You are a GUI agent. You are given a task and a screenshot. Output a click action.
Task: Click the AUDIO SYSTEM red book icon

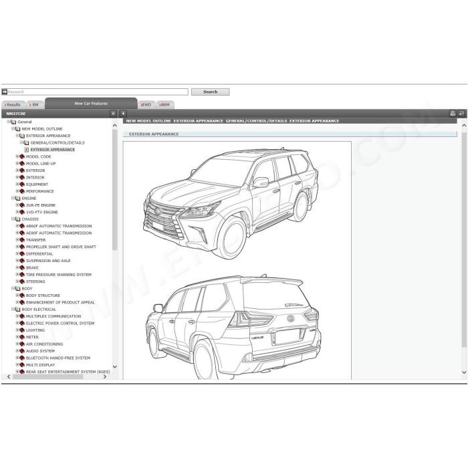[x=22, y=351]
